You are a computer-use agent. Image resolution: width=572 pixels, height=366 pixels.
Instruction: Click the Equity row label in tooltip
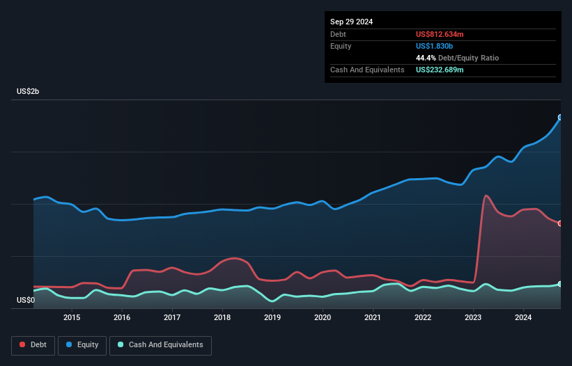click(341, 46)
